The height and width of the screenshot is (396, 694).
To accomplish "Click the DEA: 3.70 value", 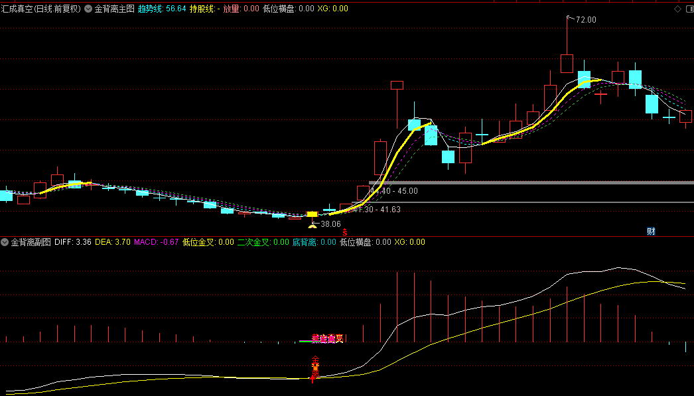I will click(x=113, y=242).
